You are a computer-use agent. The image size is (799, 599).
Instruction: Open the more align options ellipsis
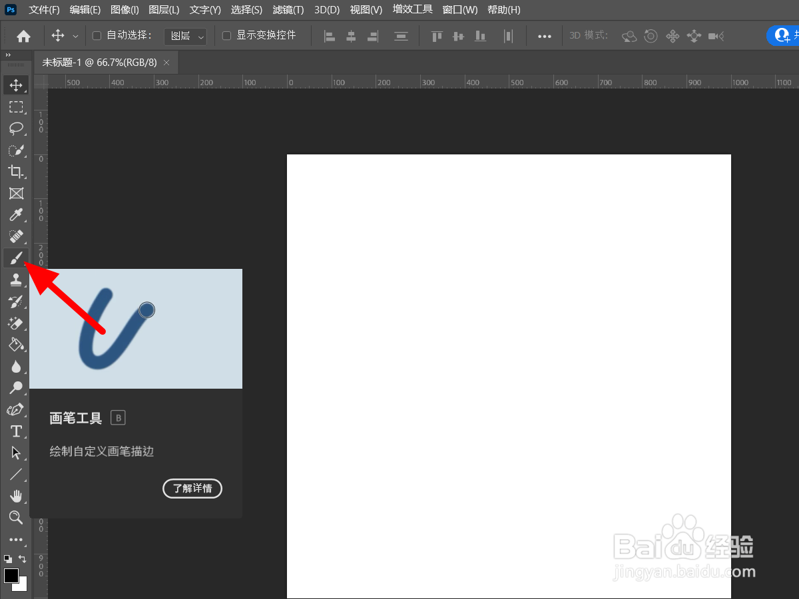click(x=545, y=37)
